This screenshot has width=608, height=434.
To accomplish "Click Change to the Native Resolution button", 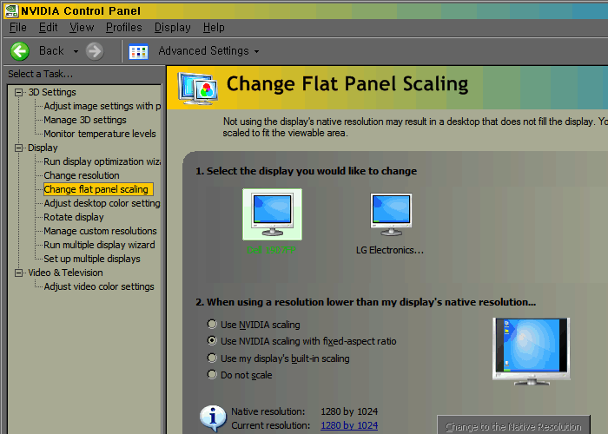I will [513, 425].
